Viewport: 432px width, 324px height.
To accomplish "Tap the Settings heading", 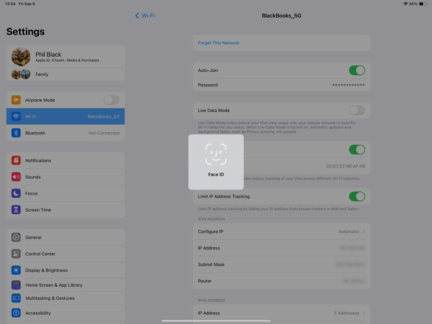I will click(25, 32).
